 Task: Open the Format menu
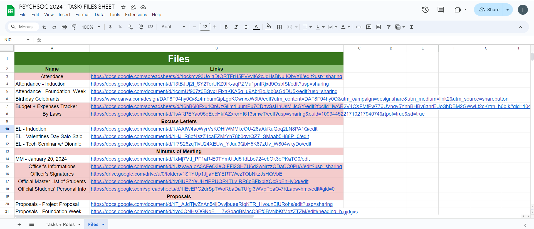[83, 15]
